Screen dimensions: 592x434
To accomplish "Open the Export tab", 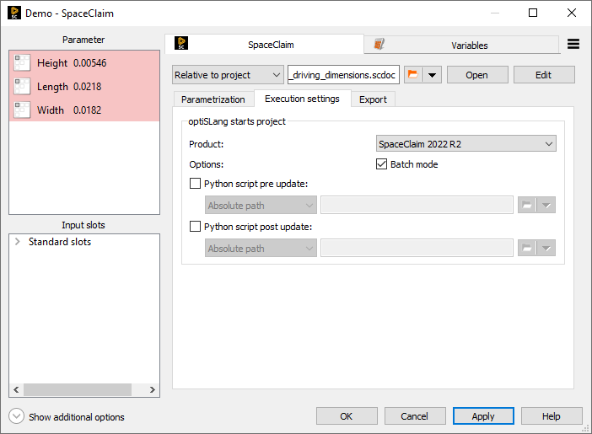I will [373, 99].
